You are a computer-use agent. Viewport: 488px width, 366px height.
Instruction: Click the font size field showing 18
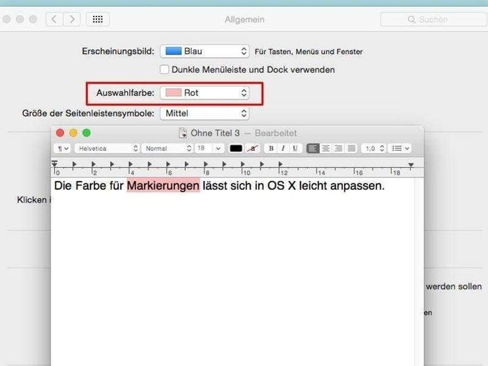203,149
